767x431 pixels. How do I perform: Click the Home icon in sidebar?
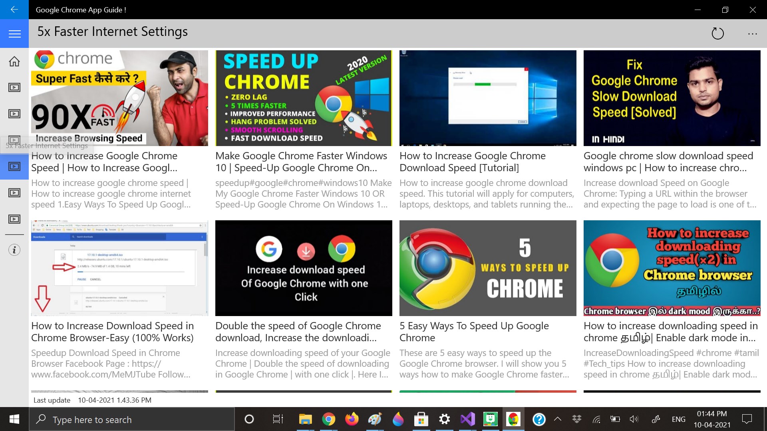(x=14, y=61)
